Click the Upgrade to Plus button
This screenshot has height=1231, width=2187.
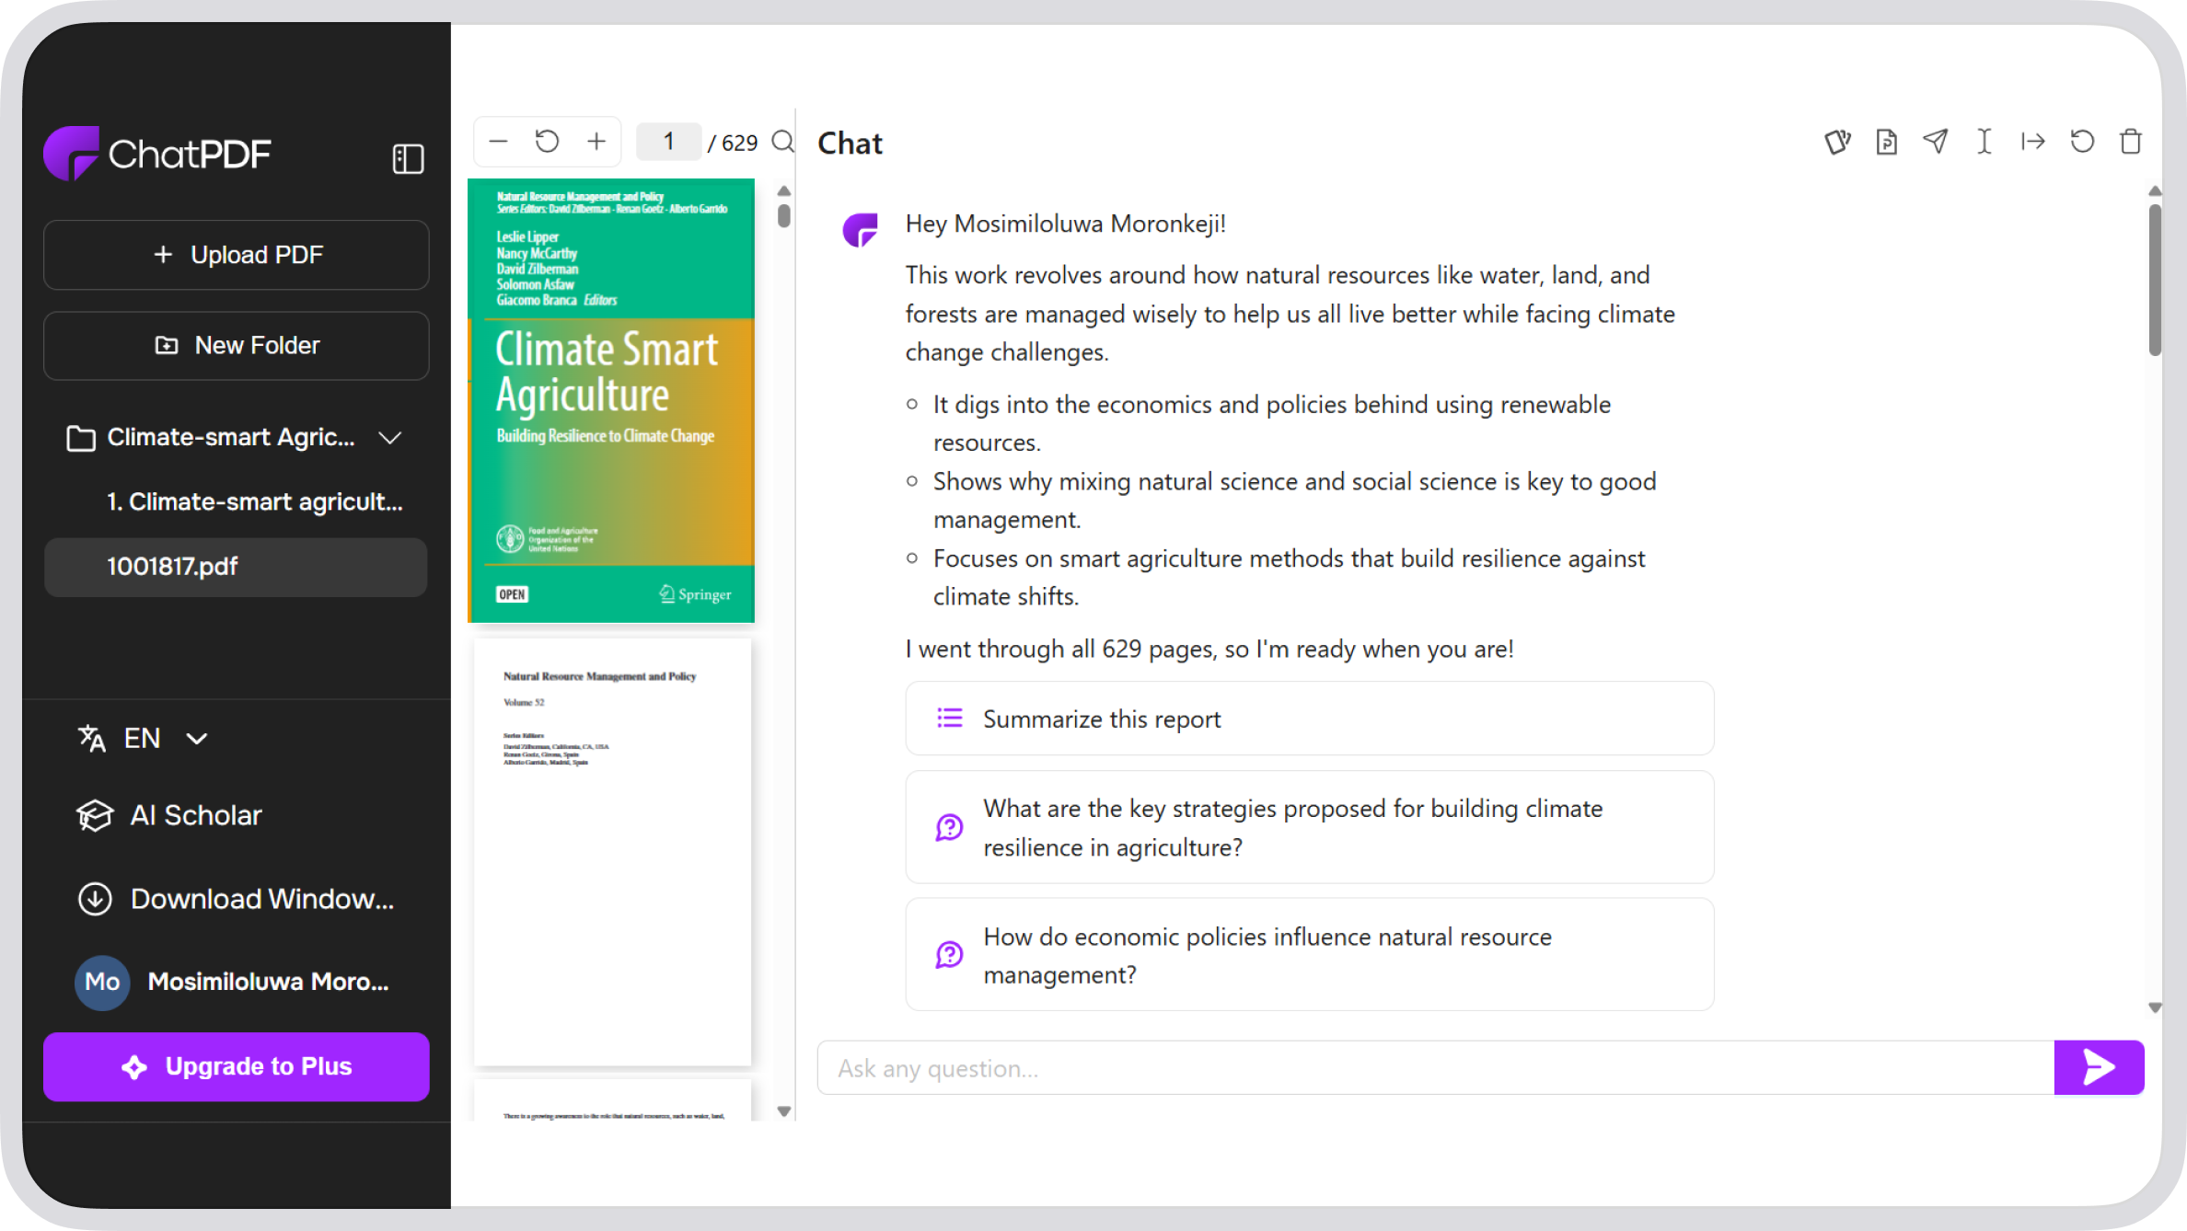237,1066
